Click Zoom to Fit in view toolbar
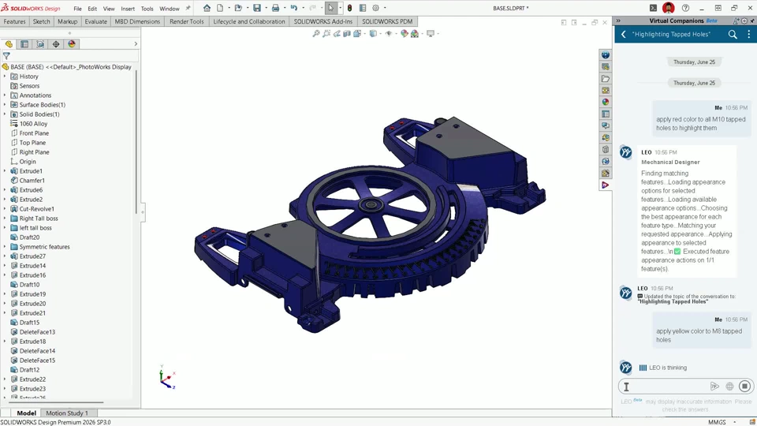Viewport: 757px width, 426px height. click(316, 34)
